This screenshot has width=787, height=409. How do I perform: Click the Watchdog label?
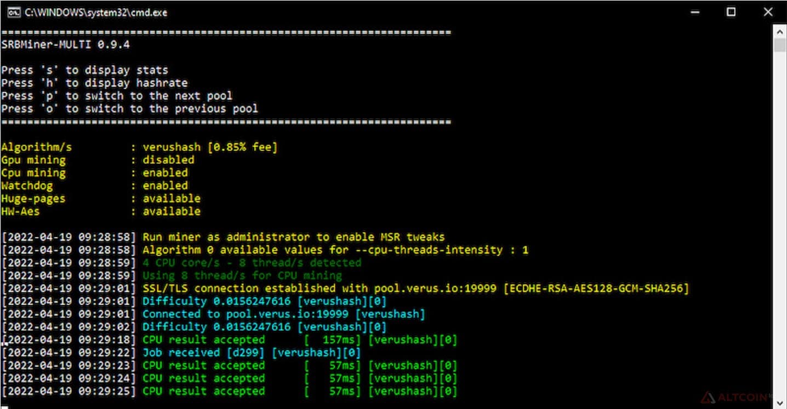(27, 186)
